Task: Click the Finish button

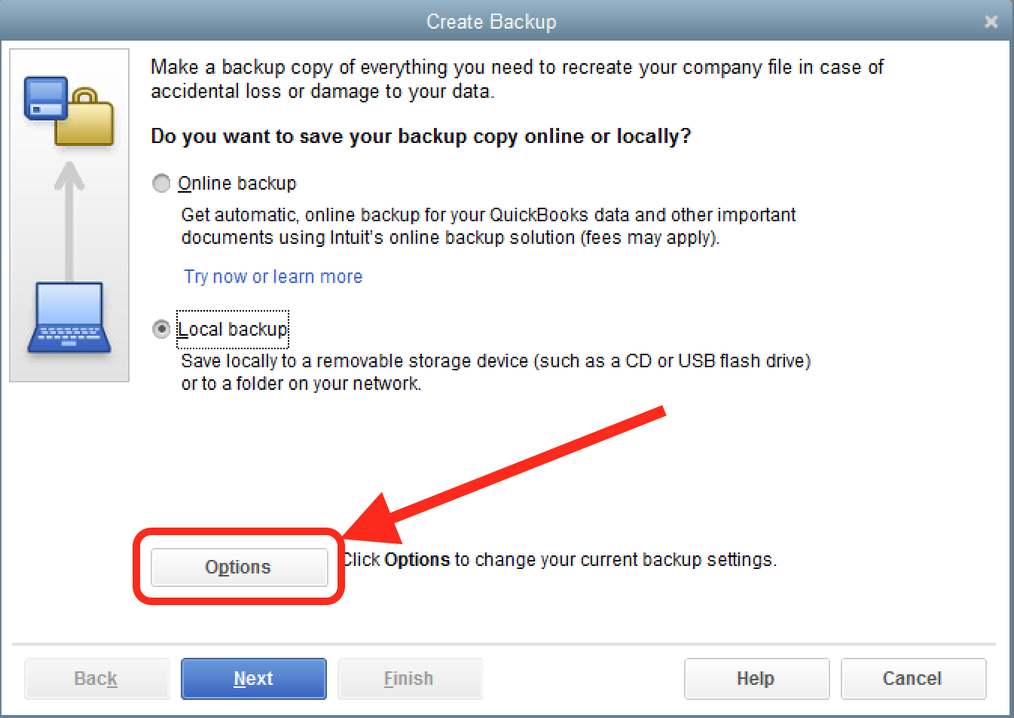Action: (410, 679)
